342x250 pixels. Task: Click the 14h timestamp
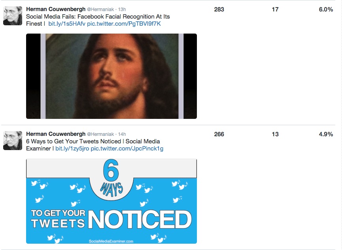122,134
